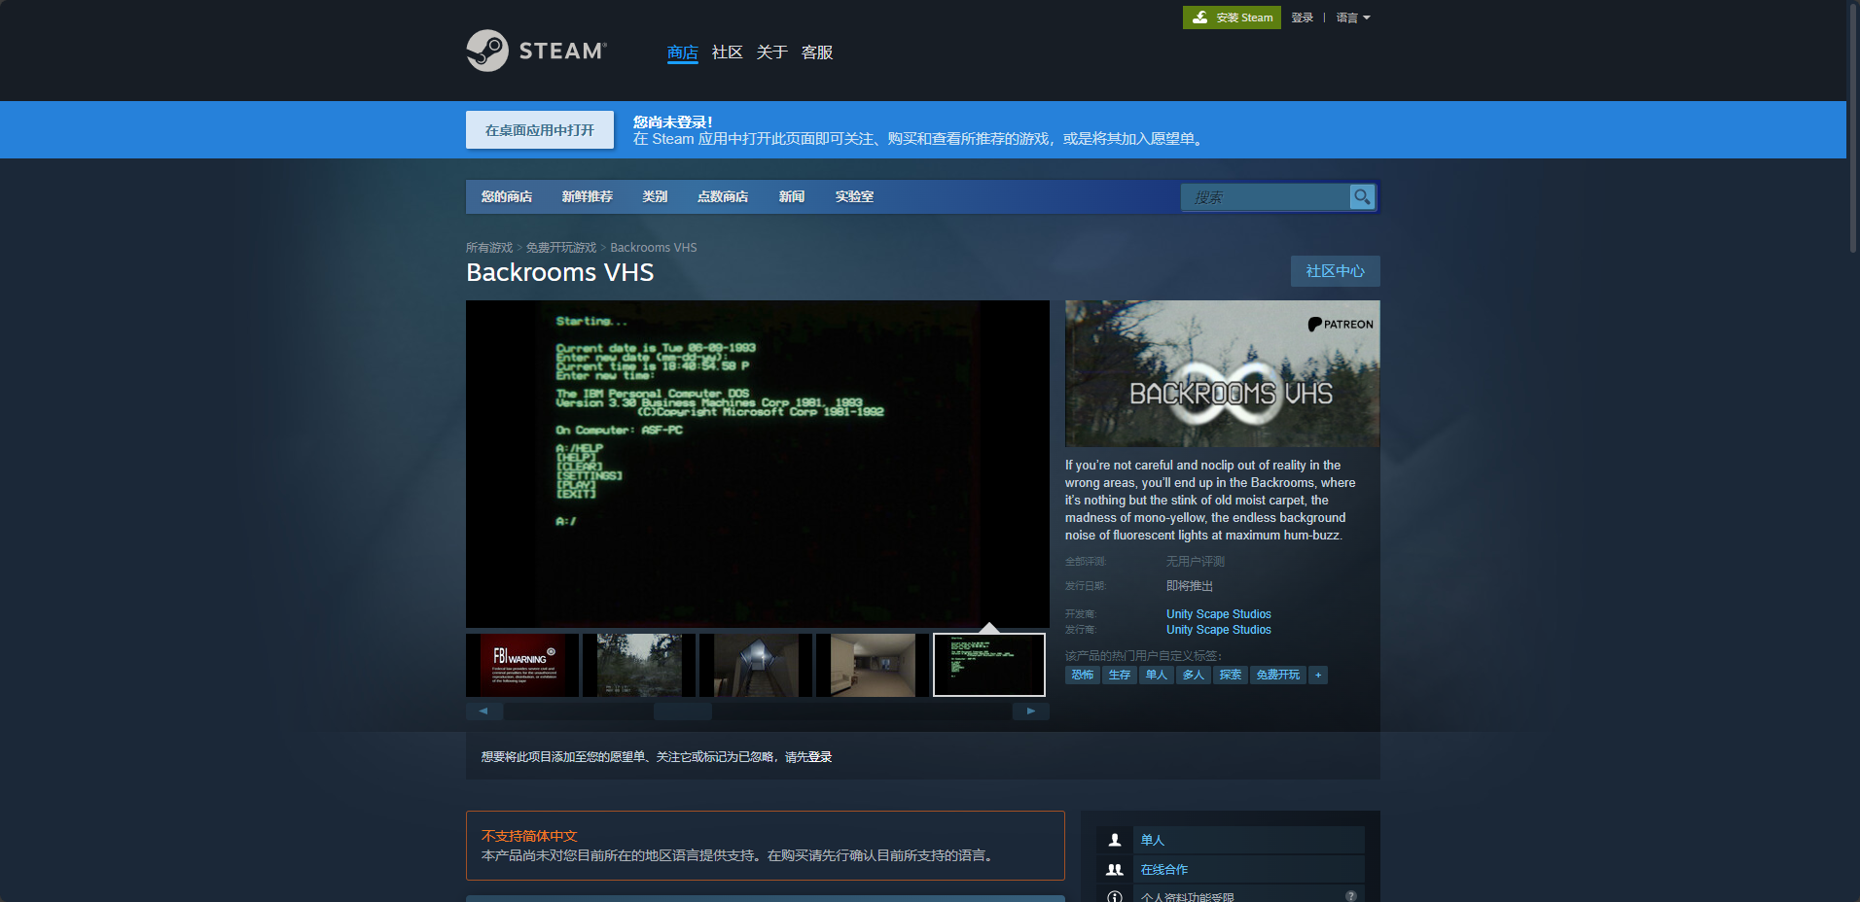Click the developer Unity Scape Studios link

[x=1219, y=614]
